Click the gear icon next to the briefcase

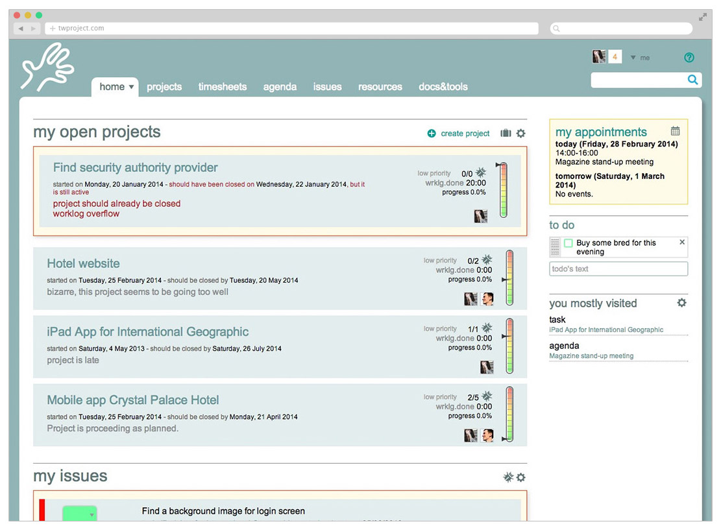tap(521, 133)
